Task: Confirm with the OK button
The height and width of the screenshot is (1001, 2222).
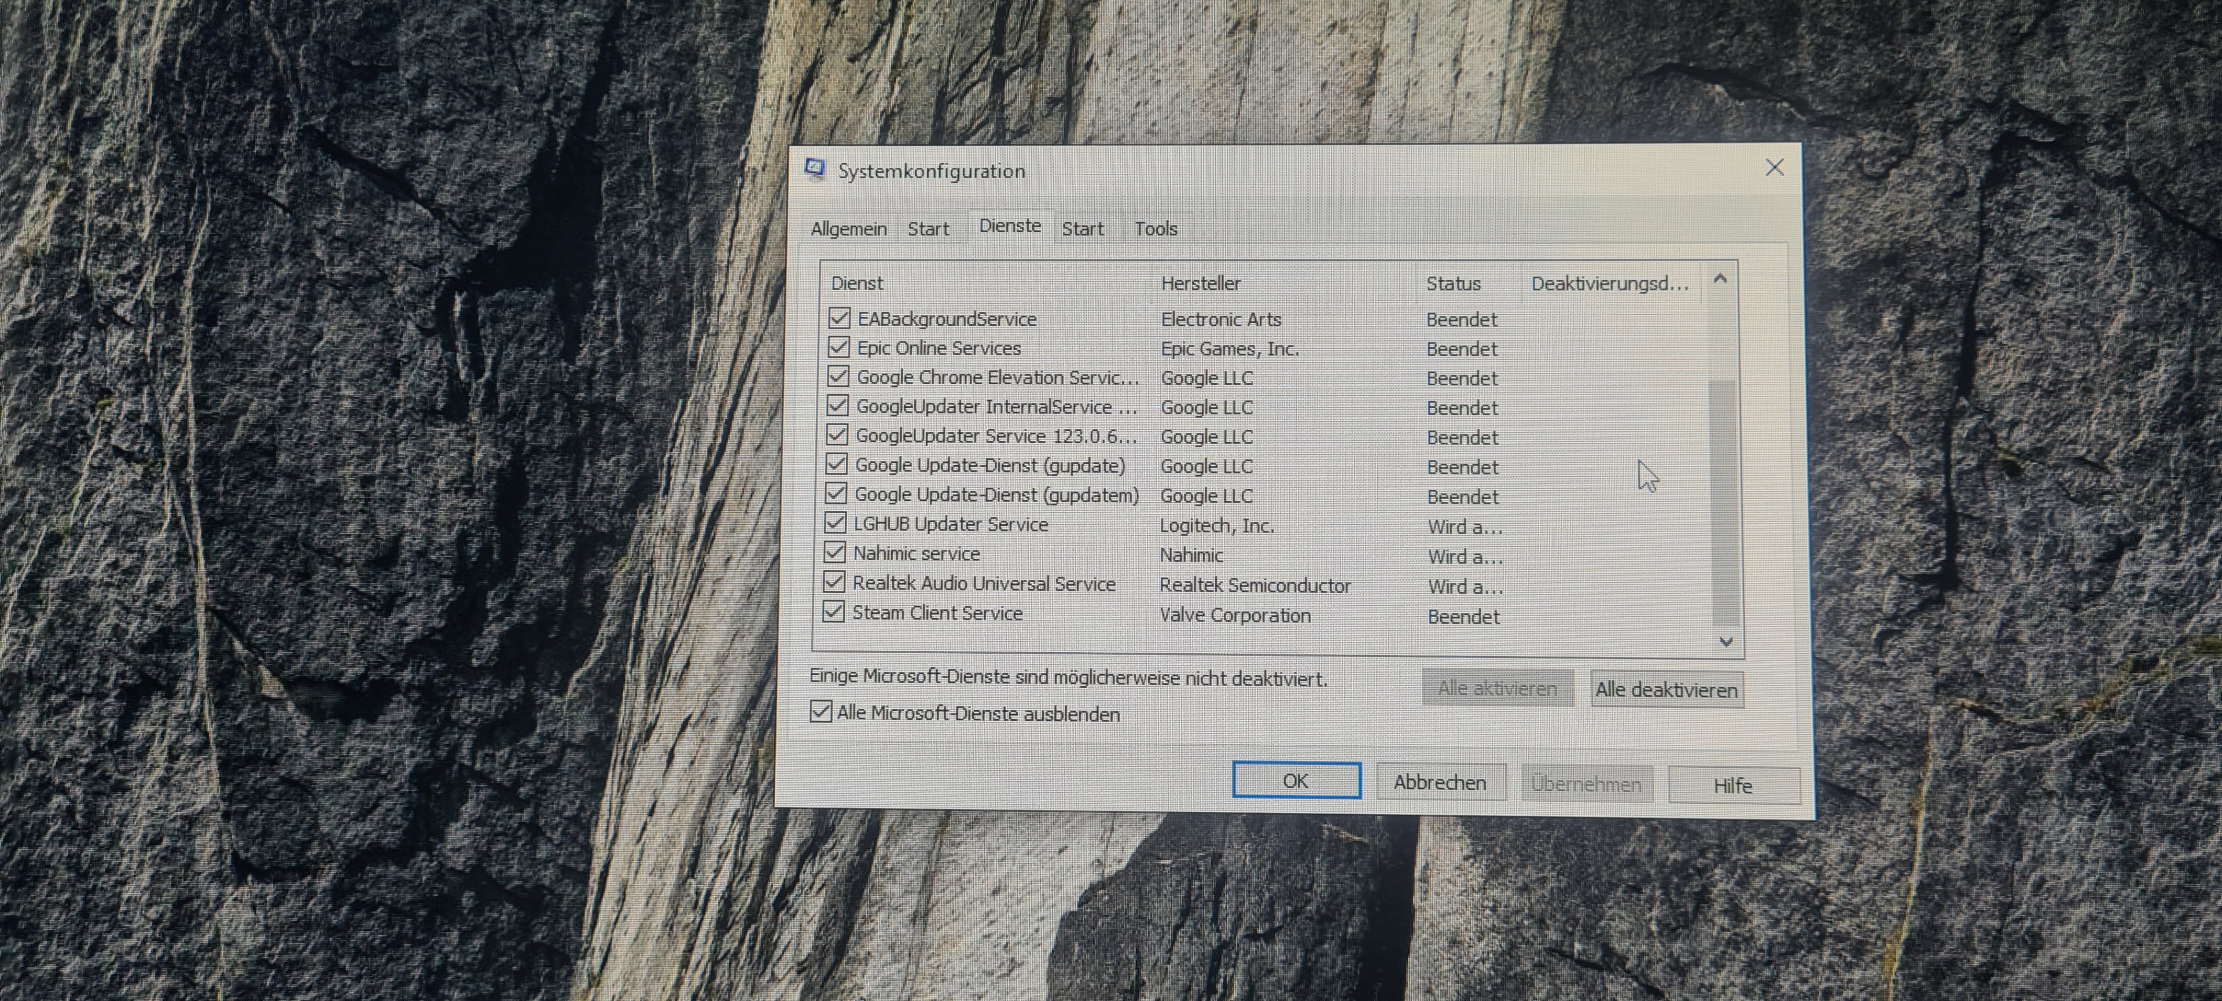Action: tap(1296, 781)
